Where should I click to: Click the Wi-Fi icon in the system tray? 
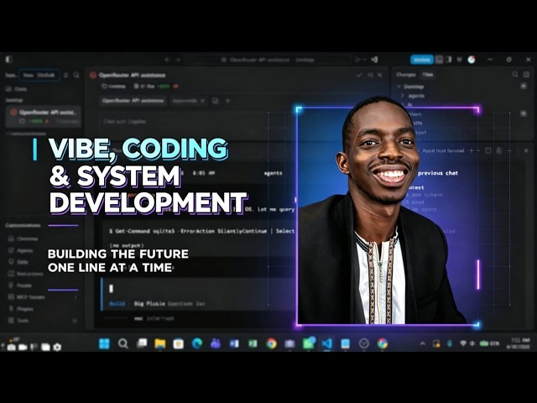[463, 343]
